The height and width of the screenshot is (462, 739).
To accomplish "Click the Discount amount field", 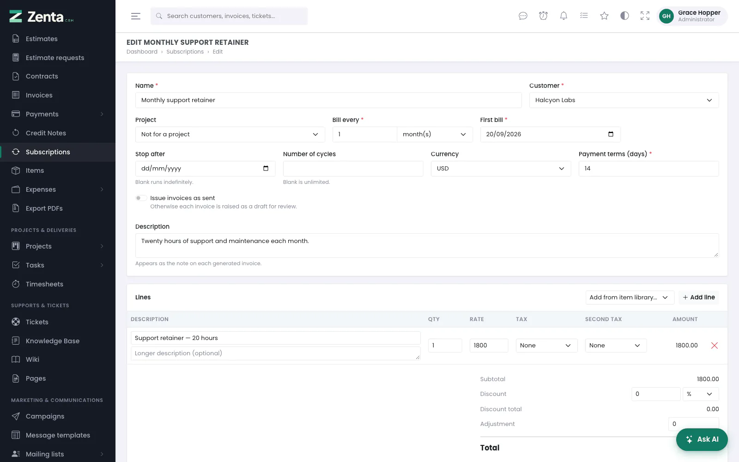I will [x=656, y=394].
